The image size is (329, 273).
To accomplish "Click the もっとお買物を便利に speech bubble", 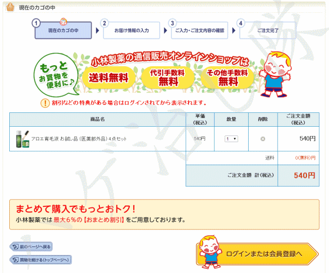I will [56, 75].
